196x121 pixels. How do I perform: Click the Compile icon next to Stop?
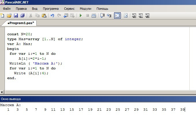(x=94, y=16)
